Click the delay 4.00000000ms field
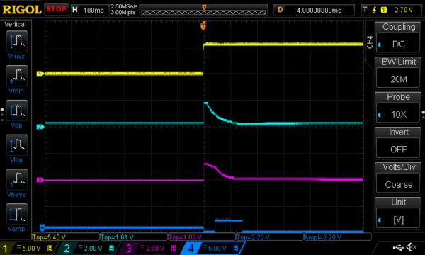The width and height of the screenshot is (425, 255). click(x=314, y=11)
